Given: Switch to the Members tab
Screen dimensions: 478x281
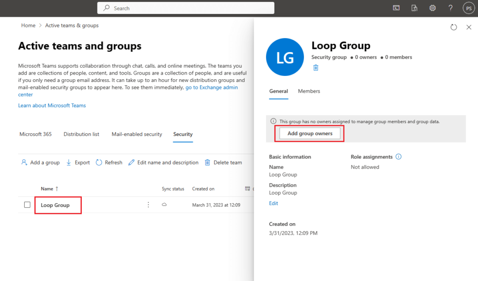Looking at the screenshot, I should tap(309, 91).
